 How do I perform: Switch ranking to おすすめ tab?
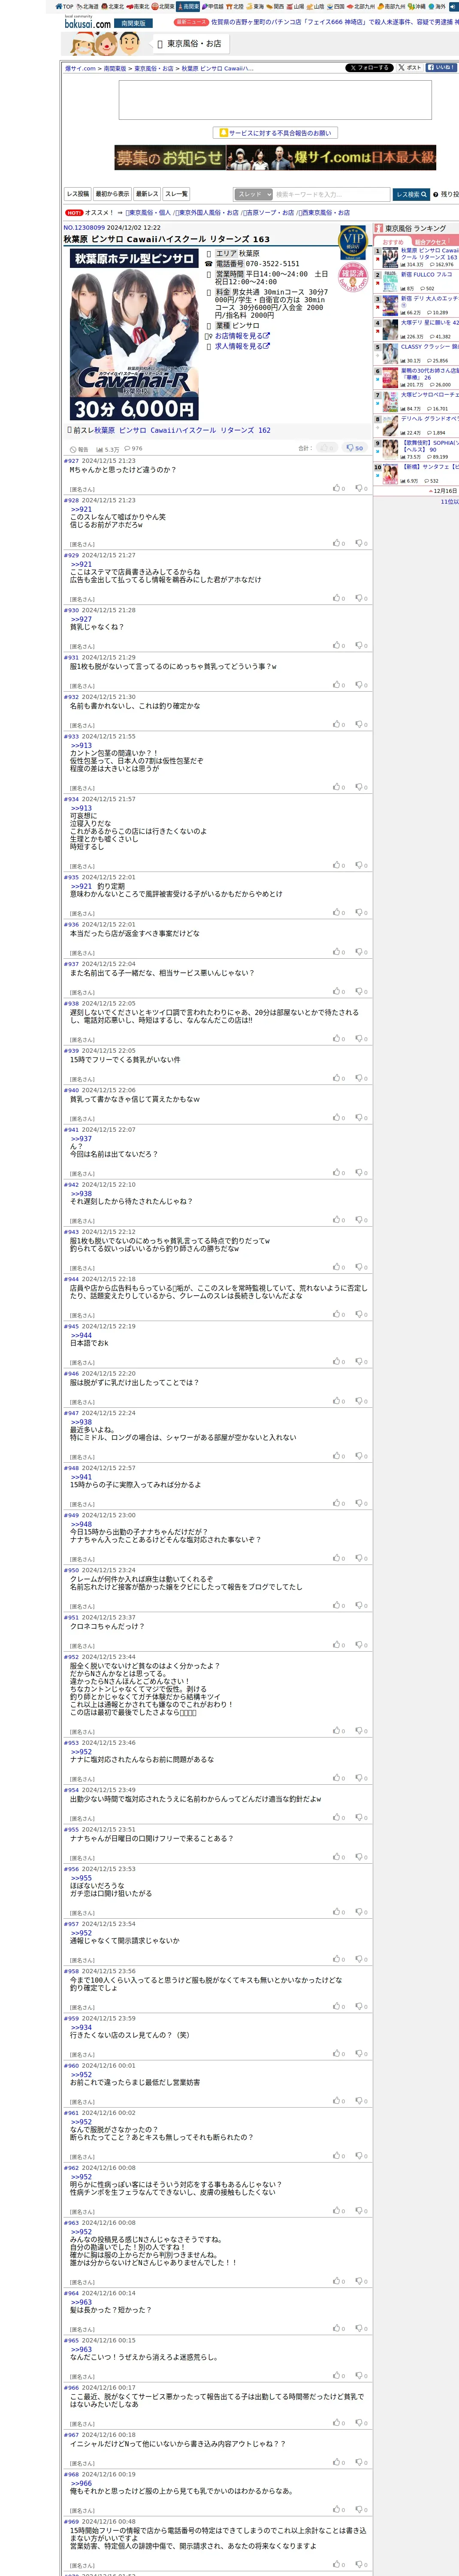(393, 242)
